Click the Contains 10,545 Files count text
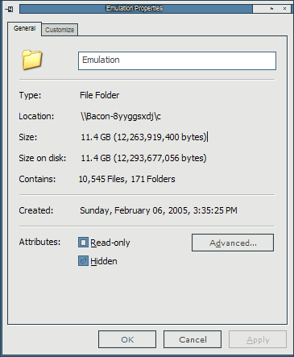Screen dimensions: 294x357 (101, 179)
